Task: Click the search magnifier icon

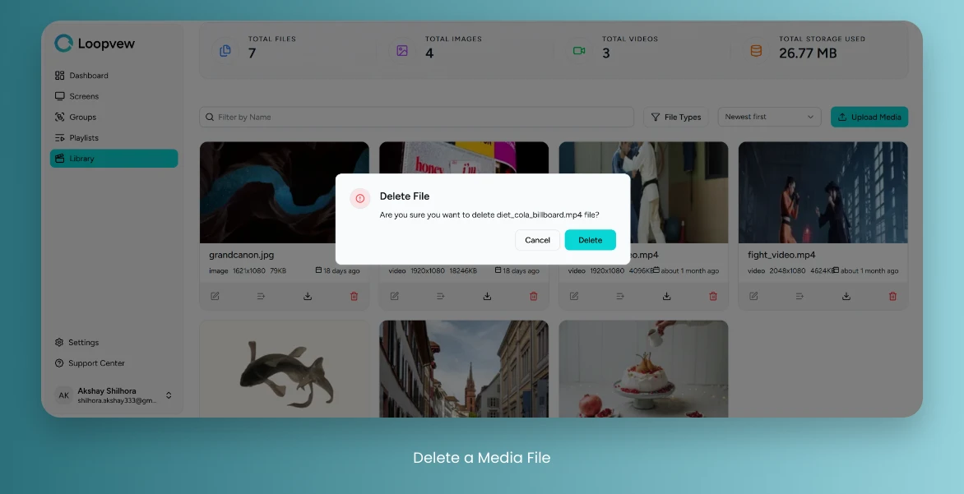Action: 210,118
